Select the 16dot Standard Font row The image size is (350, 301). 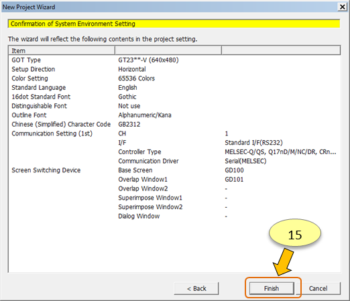[x=174, y=97]
